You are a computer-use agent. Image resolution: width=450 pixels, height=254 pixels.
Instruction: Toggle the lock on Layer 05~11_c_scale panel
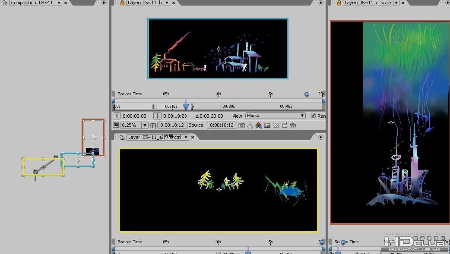(x=339, y=3)
